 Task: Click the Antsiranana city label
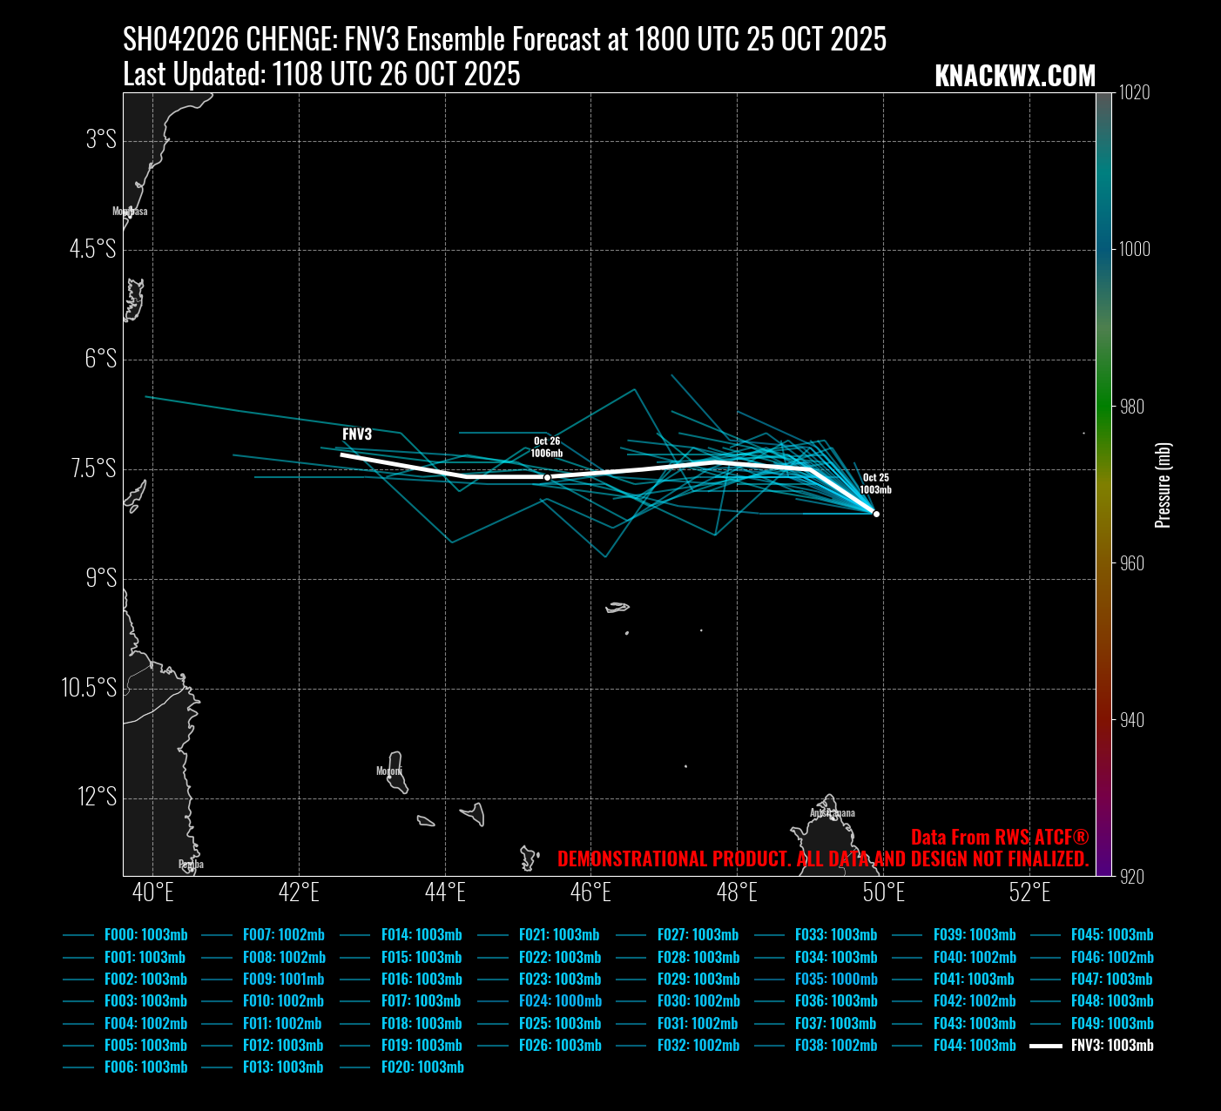pos(833,813)
